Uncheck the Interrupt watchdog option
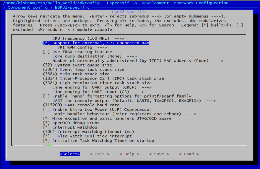The width and height of the screenshot is (260, 169). [46, 127]
